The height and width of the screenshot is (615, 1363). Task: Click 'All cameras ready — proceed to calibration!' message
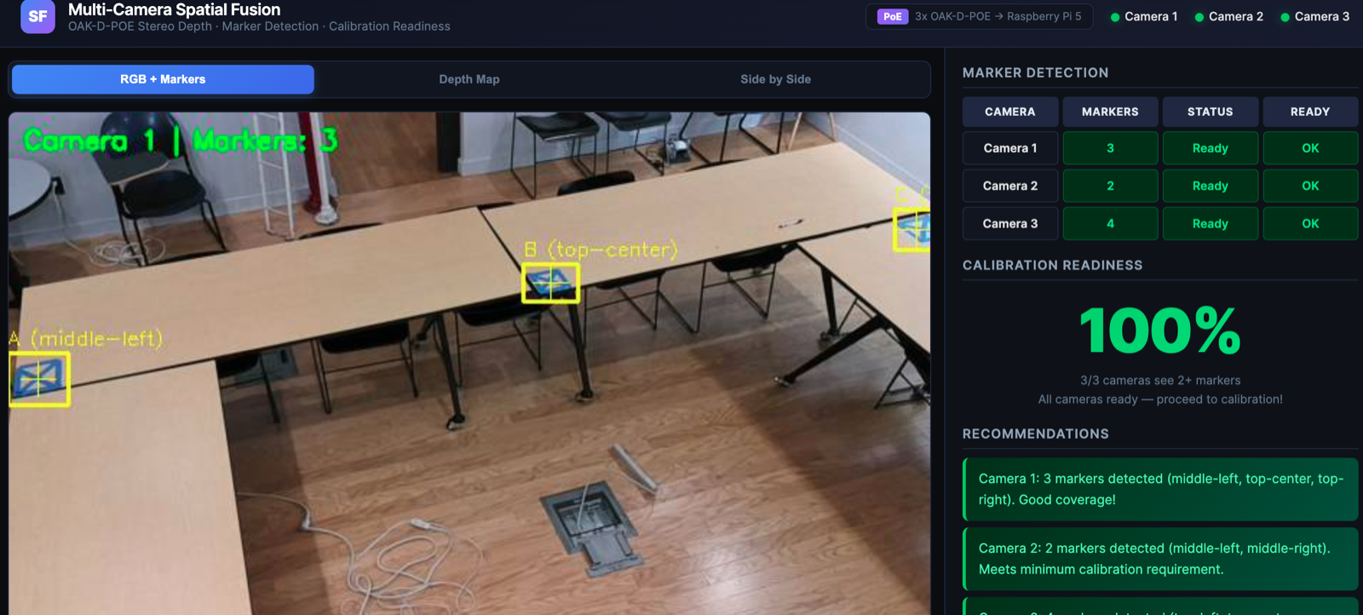(1160, 399)
